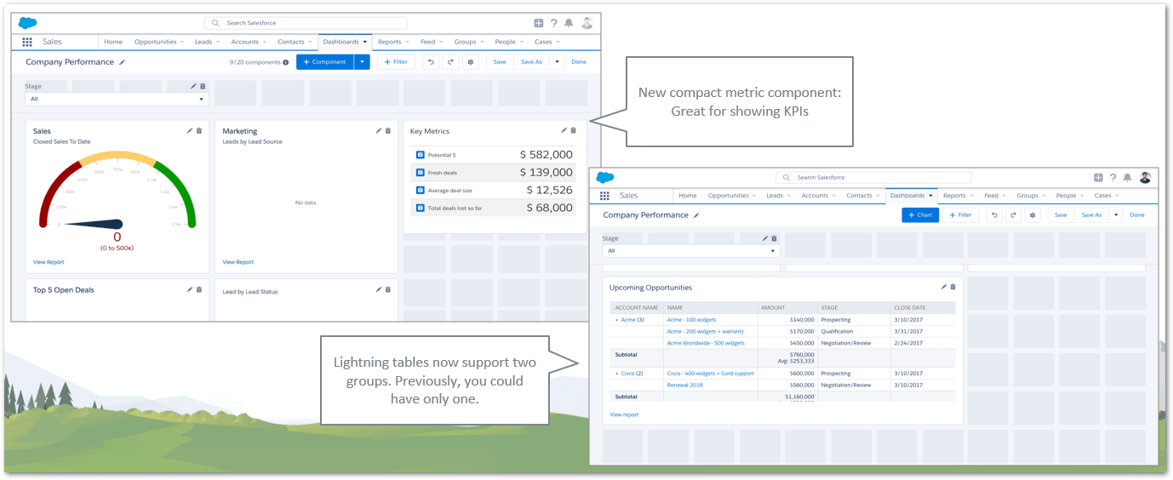Delete the Lead by Lead Status widget

click(x=388, y=289)
